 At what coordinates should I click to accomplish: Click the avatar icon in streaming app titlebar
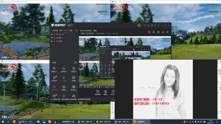coord(139,25)
